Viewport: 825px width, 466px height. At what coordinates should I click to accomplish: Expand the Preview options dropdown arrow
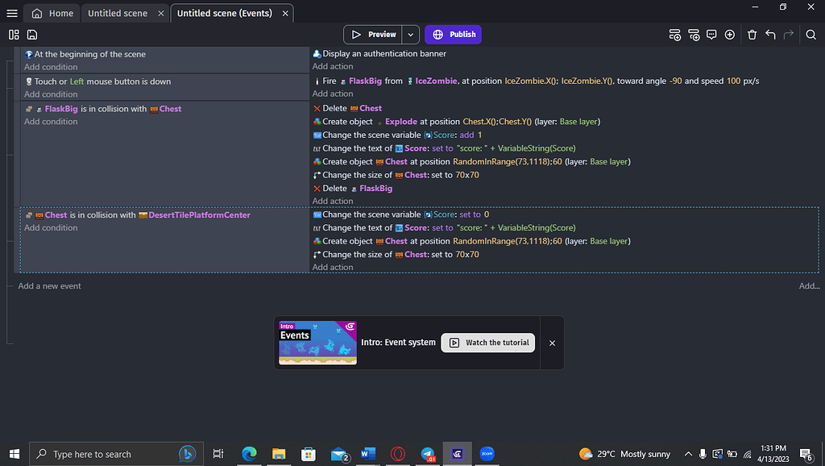tap(411, 35)
